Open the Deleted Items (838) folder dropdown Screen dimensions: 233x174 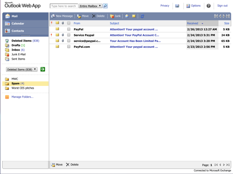tap(22, 70)
